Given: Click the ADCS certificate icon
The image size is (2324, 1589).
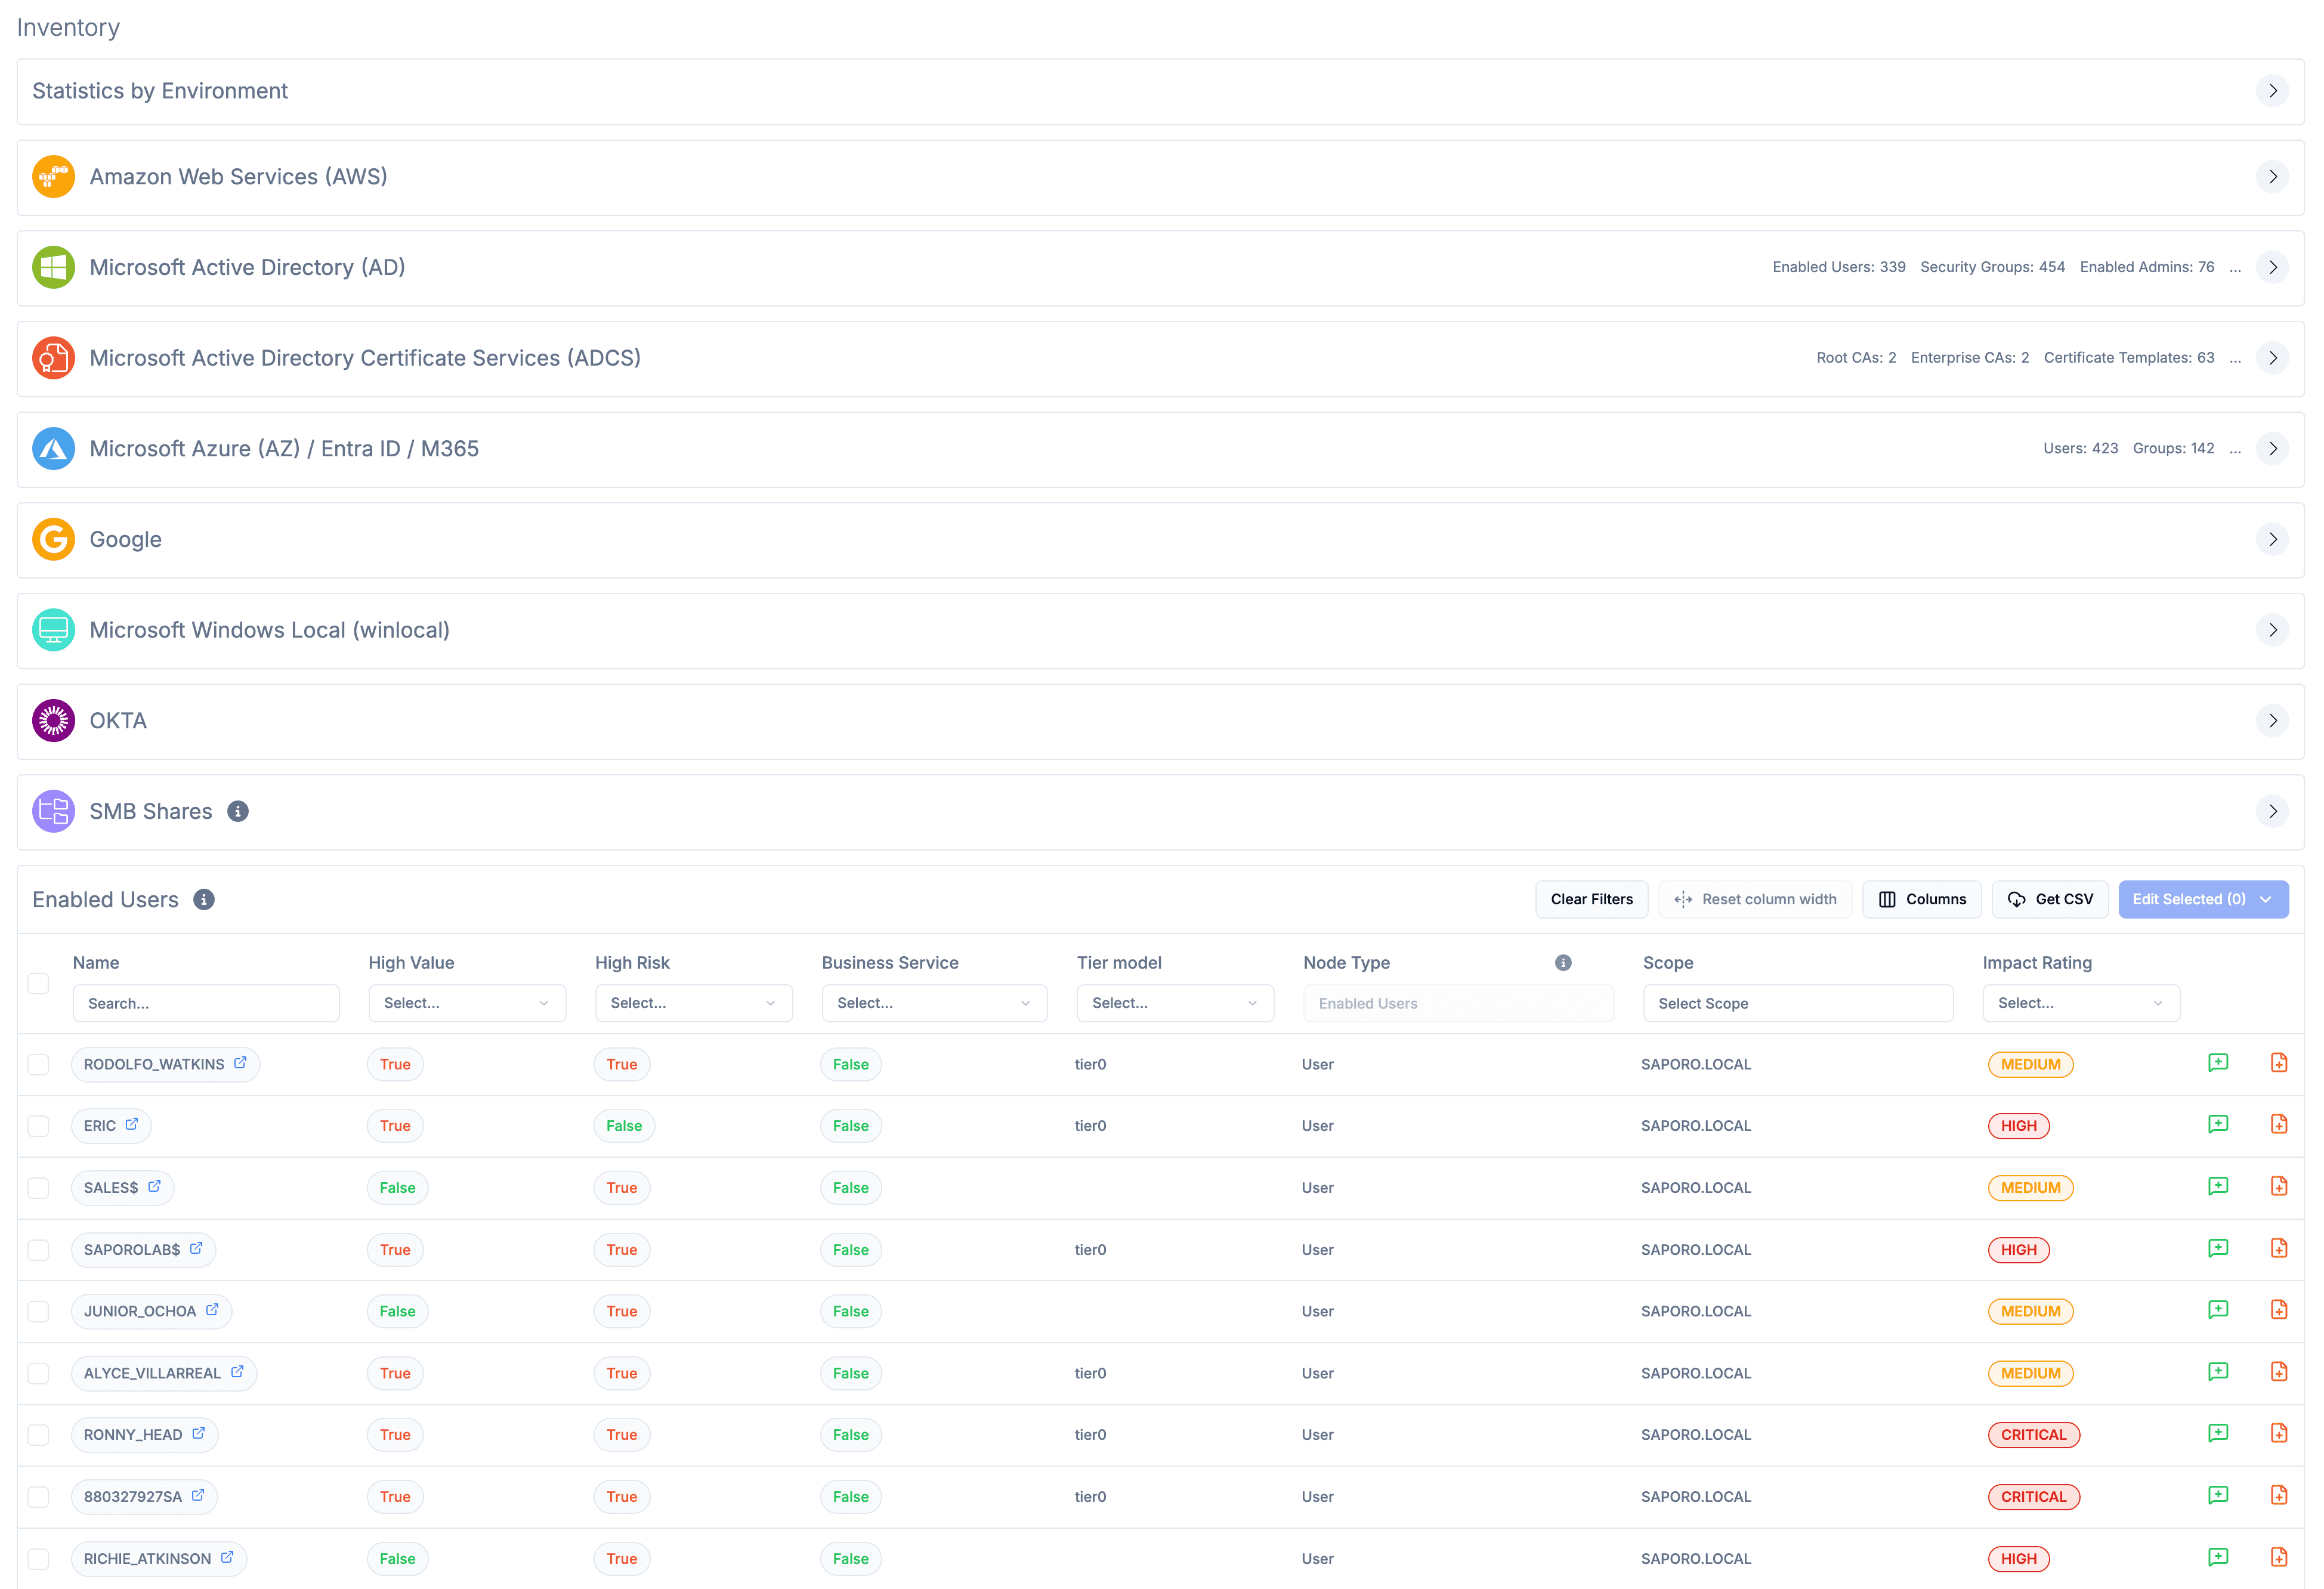Looking at the screenshot, I should point(53,358).
